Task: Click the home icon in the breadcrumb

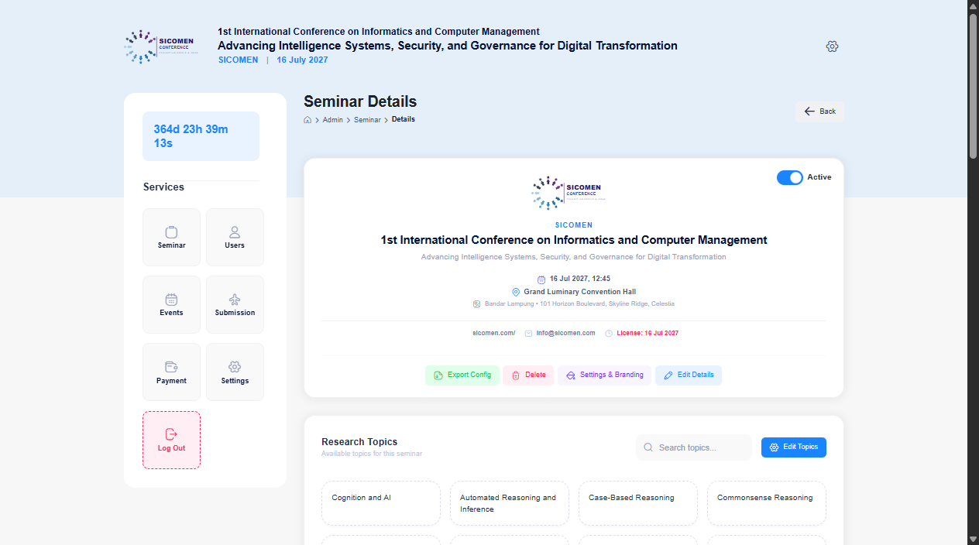Action: pyautogui.click(x=307, y=120)
